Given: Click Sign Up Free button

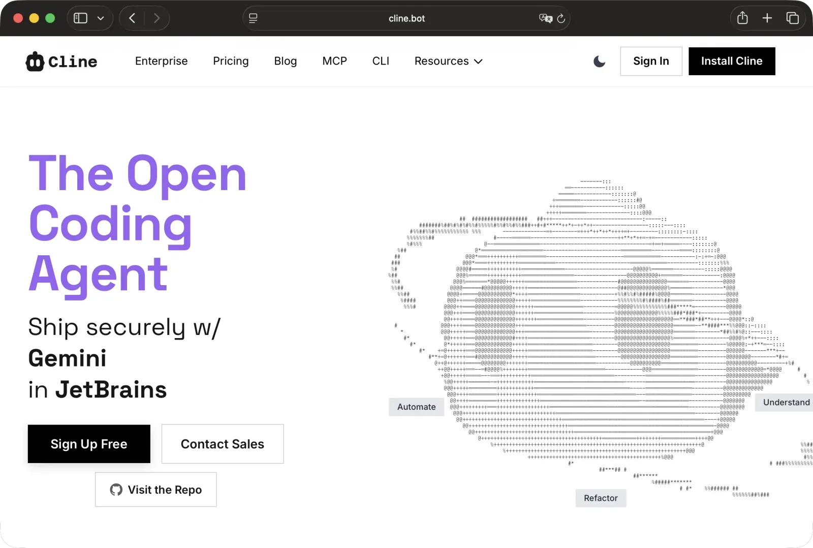Looking at the screenshot, I should [89, 444].
